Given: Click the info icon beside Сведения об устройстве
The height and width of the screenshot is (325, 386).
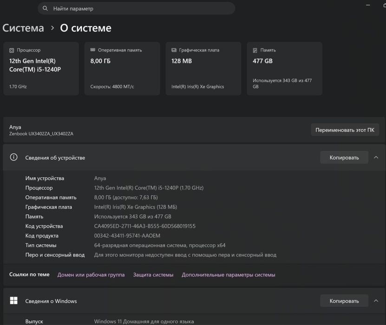Looking at the screenshot, I should coord(14,157).
